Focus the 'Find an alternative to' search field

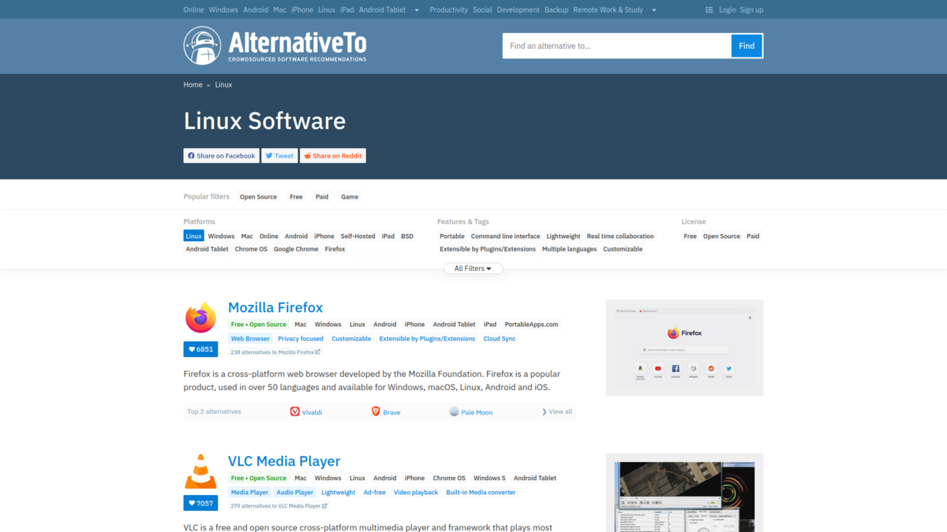[617, 46]
